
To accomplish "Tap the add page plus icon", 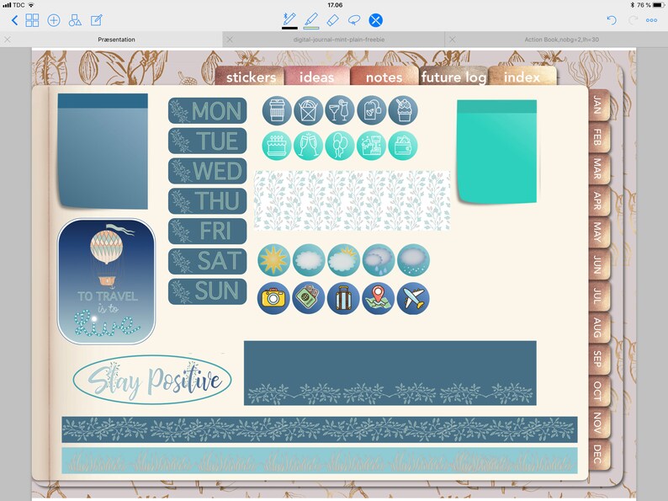I will [54, 20].
